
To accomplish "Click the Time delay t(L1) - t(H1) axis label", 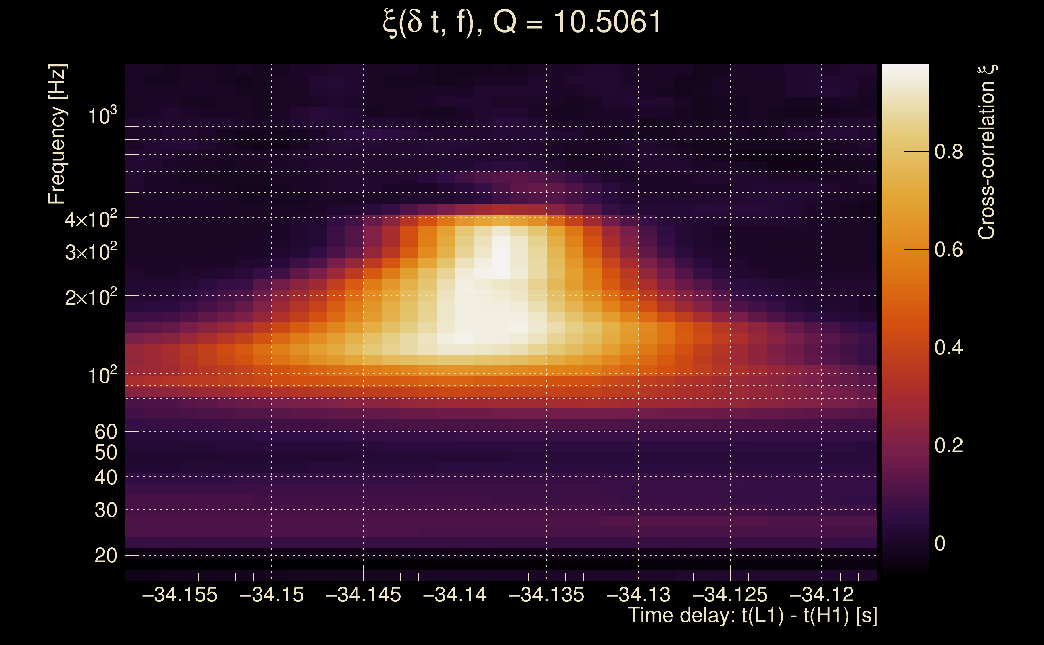I will [x=752, y=616].
